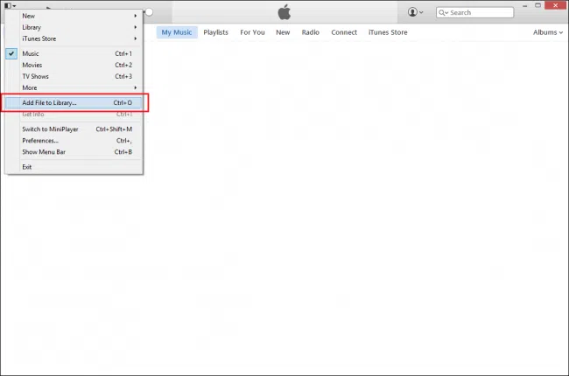Select Switch to MiniPlayer
This screenshot has width=569, height=376.
49,129
